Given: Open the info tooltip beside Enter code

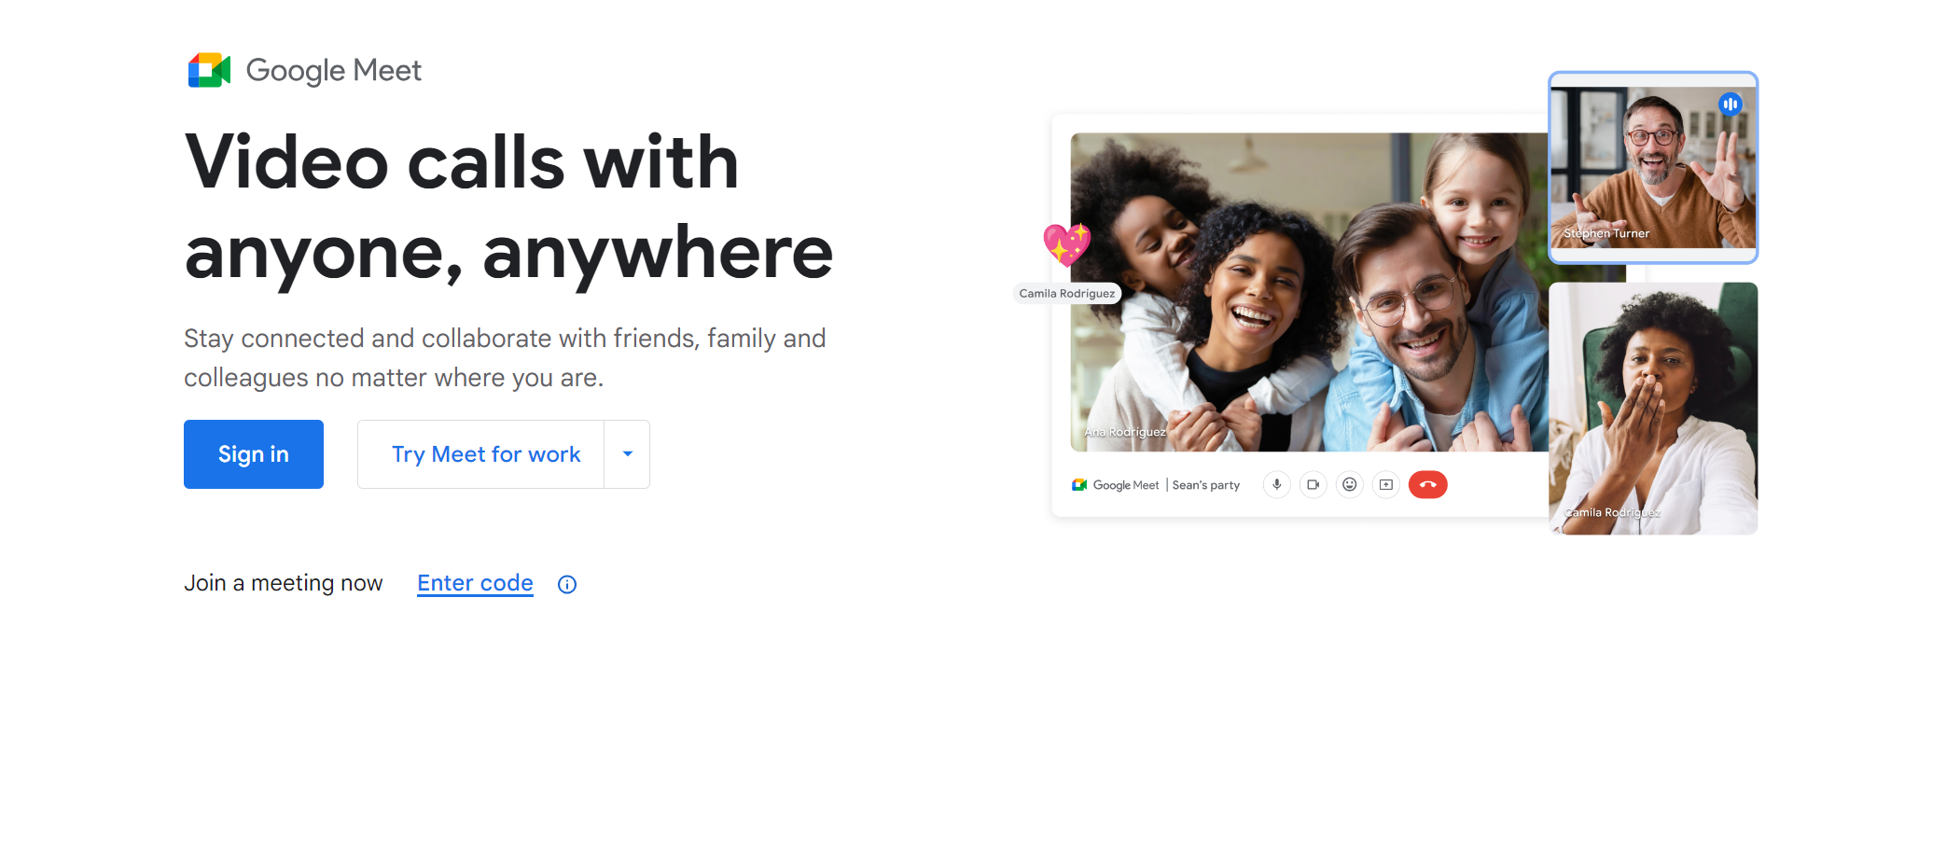Looking at the screenshot, I should click(x=566, y=584).
